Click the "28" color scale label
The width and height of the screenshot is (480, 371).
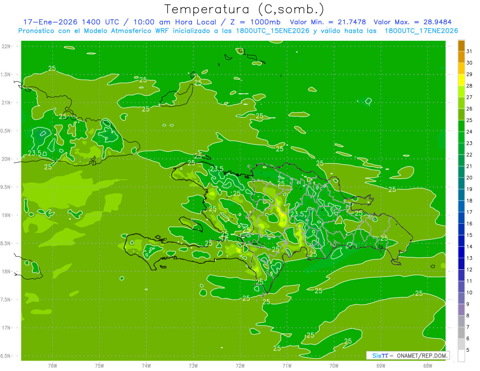[470, 86]
